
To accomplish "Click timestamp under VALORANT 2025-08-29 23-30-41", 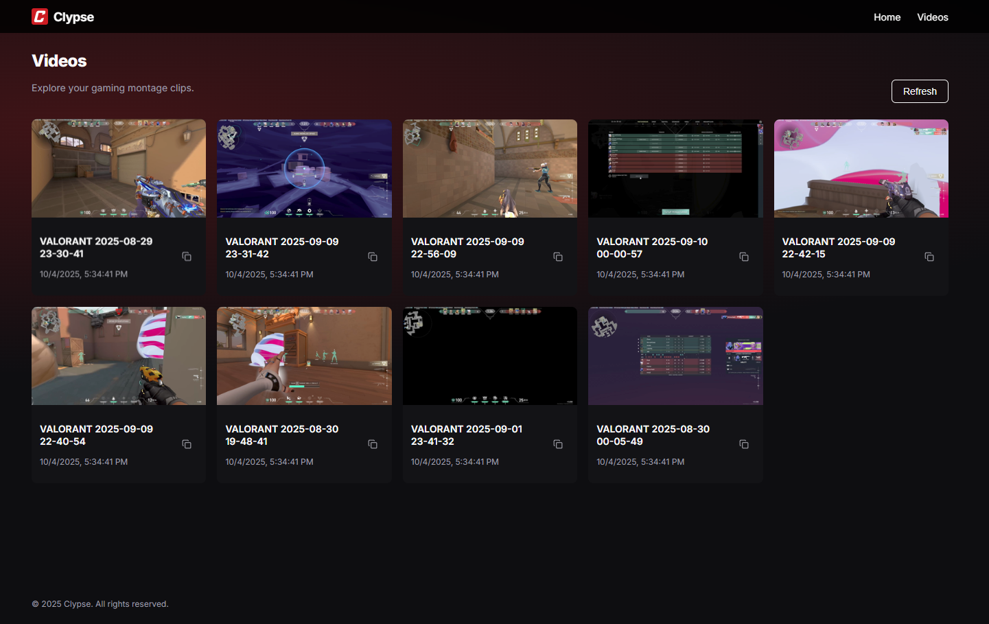I will click(x=84, y=274).
